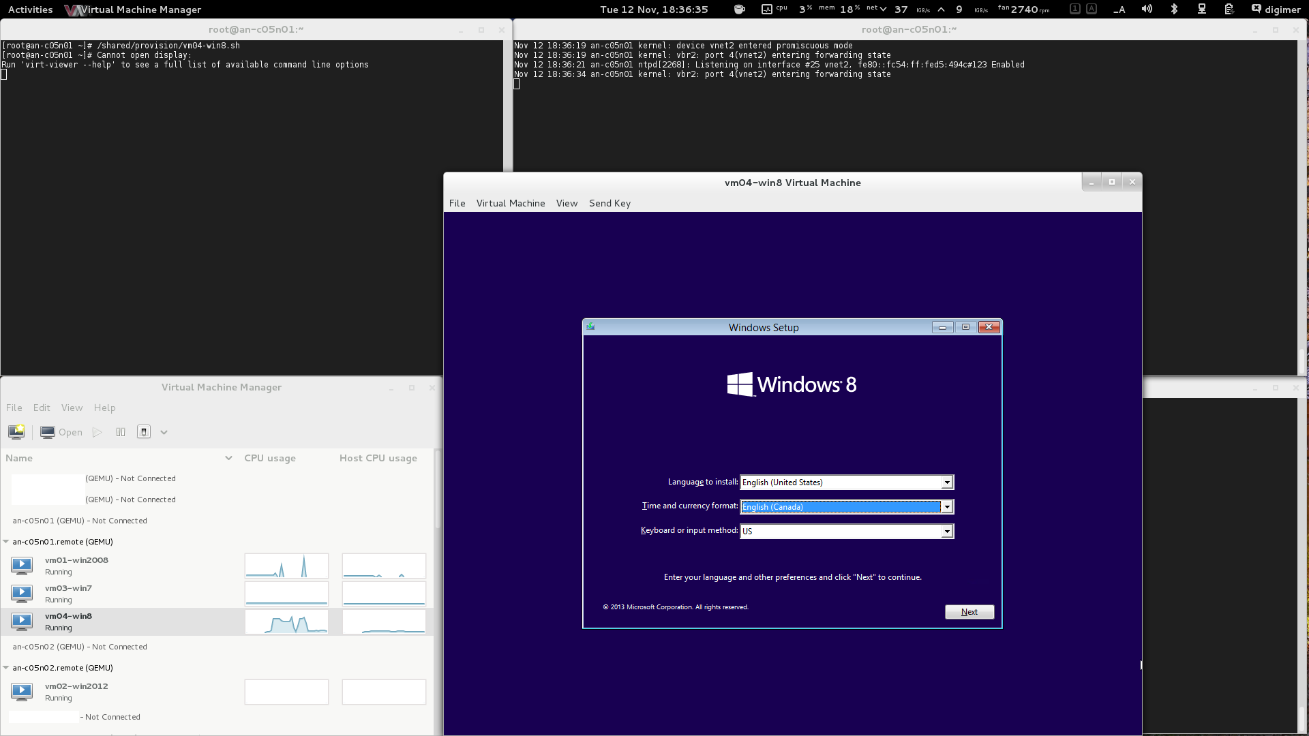Click the CPU monitor graph icon in top bar
The height and width of the screenshot is (736, 1309).
click(x=766, y=10)
